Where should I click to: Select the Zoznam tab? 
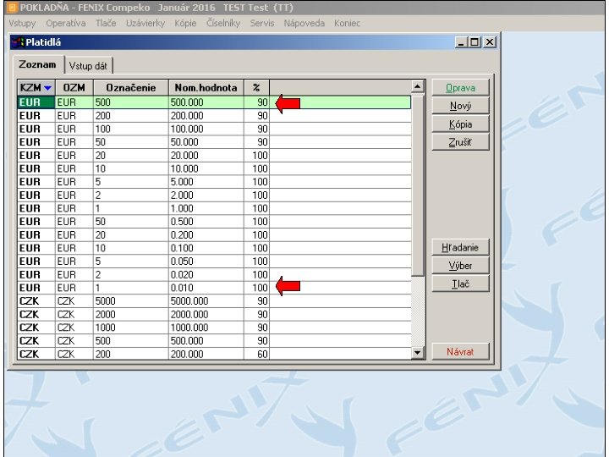click(37, 64)
